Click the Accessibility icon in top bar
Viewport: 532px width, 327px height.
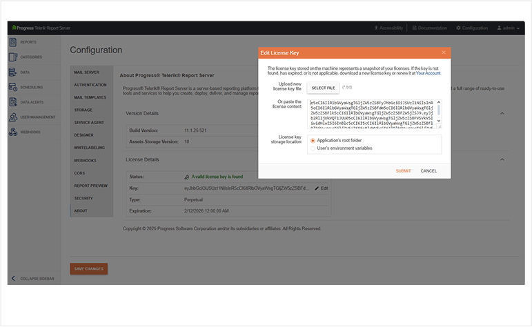376,28
